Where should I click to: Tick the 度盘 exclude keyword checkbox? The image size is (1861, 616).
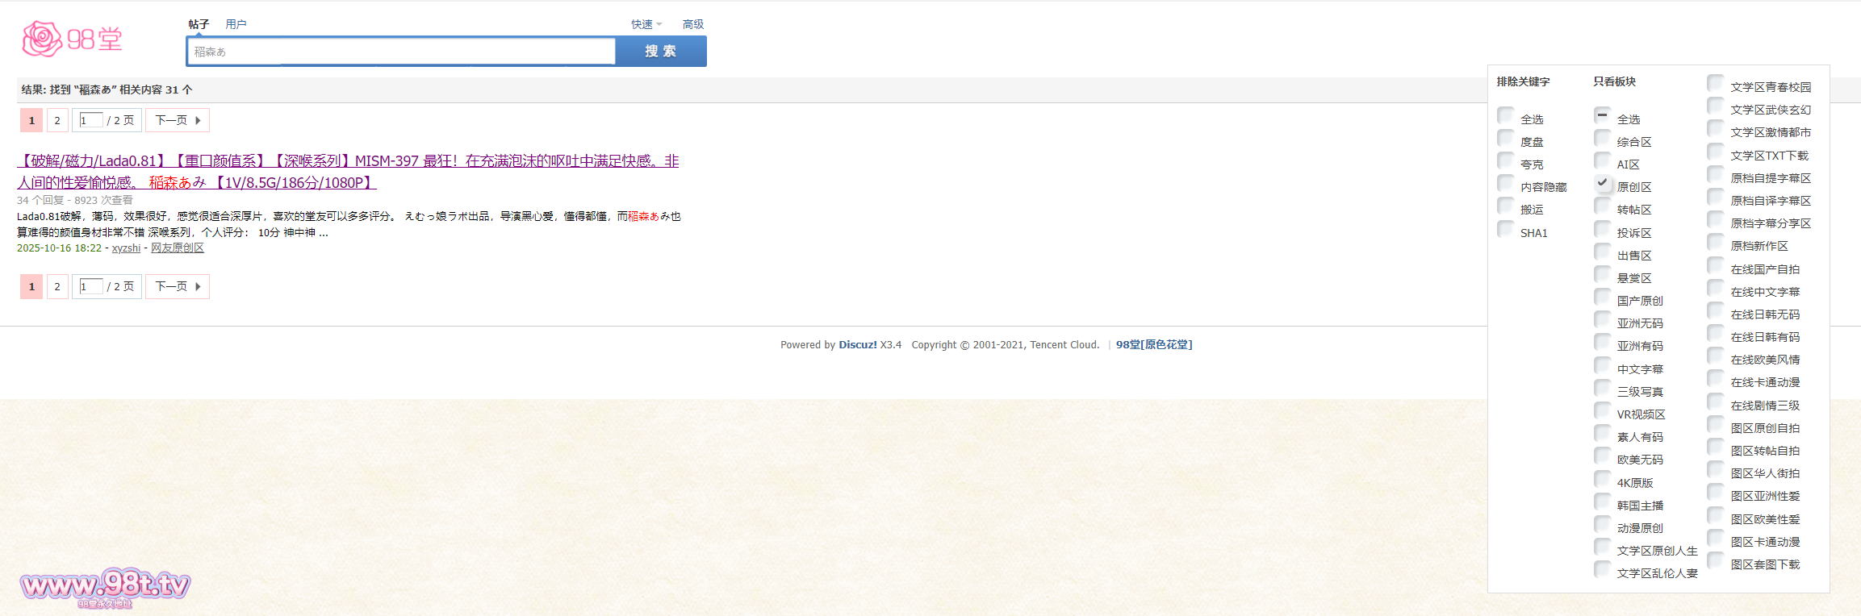(x=1506, y=138)
